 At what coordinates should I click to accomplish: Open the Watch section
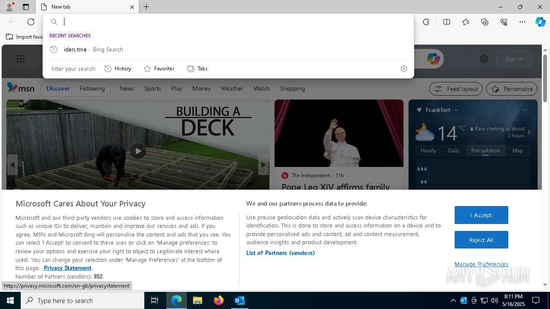(261, 88)
